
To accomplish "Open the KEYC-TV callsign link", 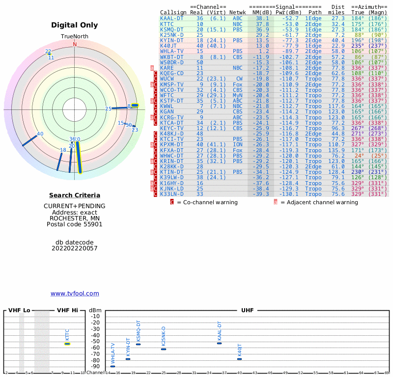I will tap(171, 128).
